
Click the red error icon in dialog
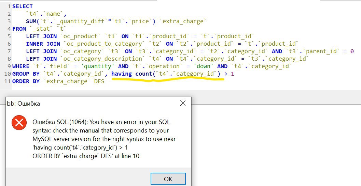pyautogui.click(x=19, y=123)
